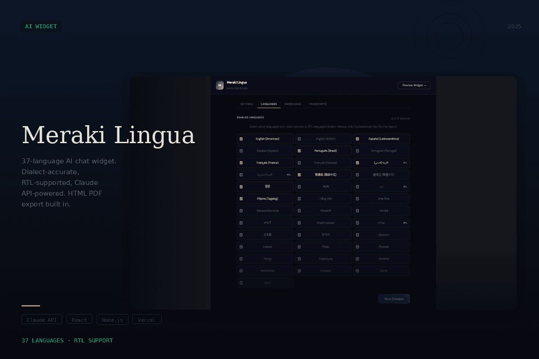Screen dimensions: 539x359
Task: Check the Yorùbá checkbox
Action: click(x=357, y=211)
